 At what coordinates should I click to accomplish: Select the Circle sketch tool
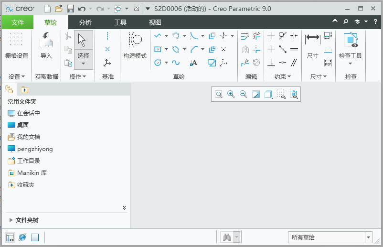[158, 63]
